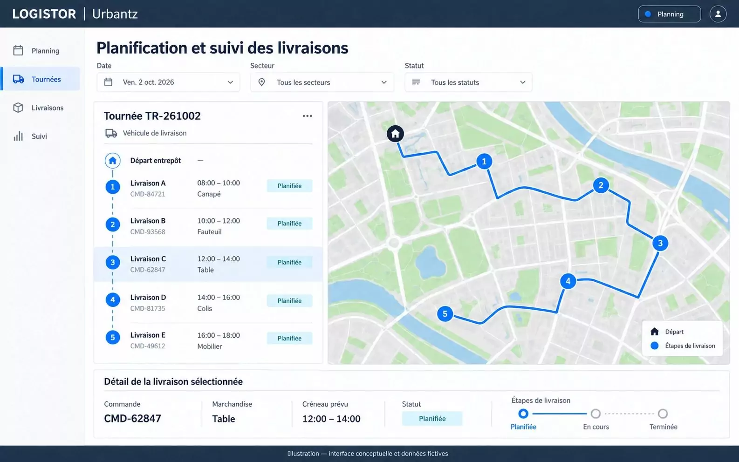Click Planifiée badge of Livraison E
Viewport: 739px width, 462px height.
[289, 339]
